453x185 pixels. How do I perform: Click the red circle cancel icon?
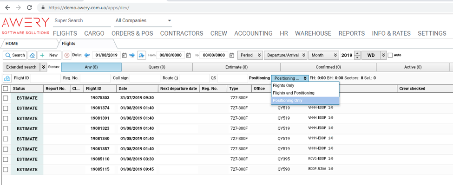(67, 55)
